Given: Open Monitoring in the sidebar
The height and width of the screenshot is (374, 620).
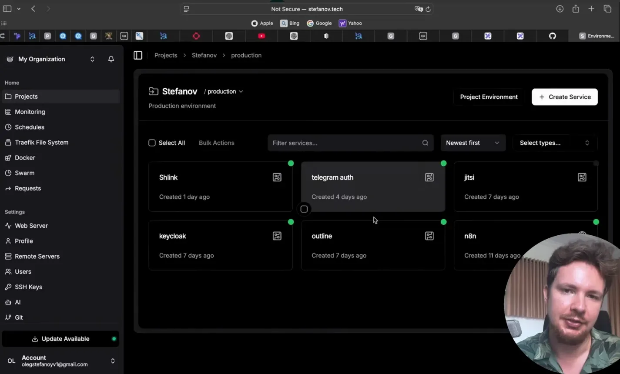Looking at the screenshot, I should [x=30, y=112].
